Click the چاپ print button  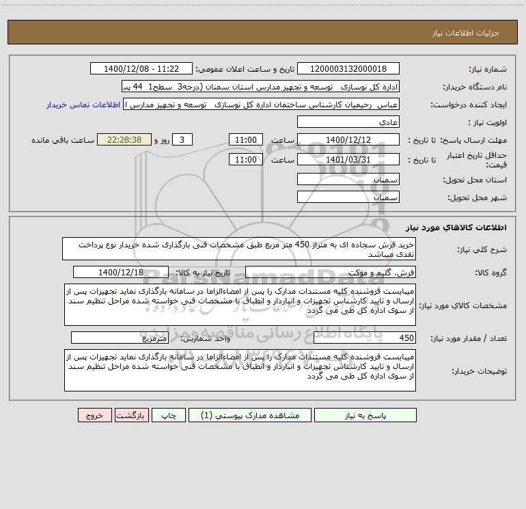[x=169, y=415]
